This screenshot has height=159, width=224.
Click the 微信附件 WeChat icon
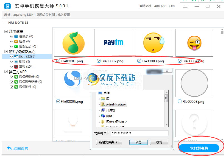[x=16, y=87]
